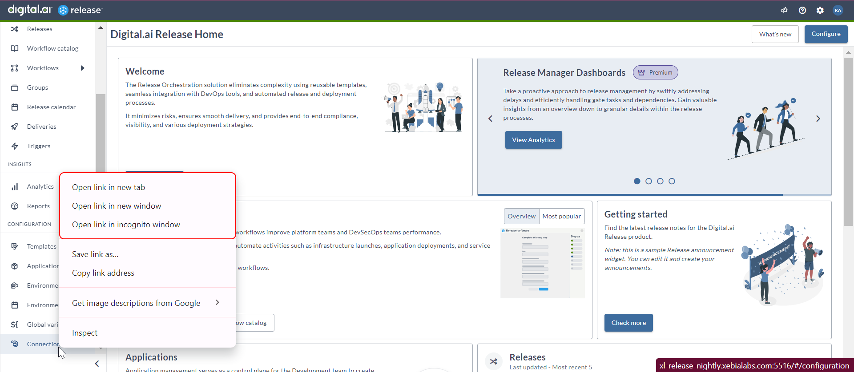Click the Workflows sidebar icon
This screenshot has height=372, width=854.
(x=15, y=68)
